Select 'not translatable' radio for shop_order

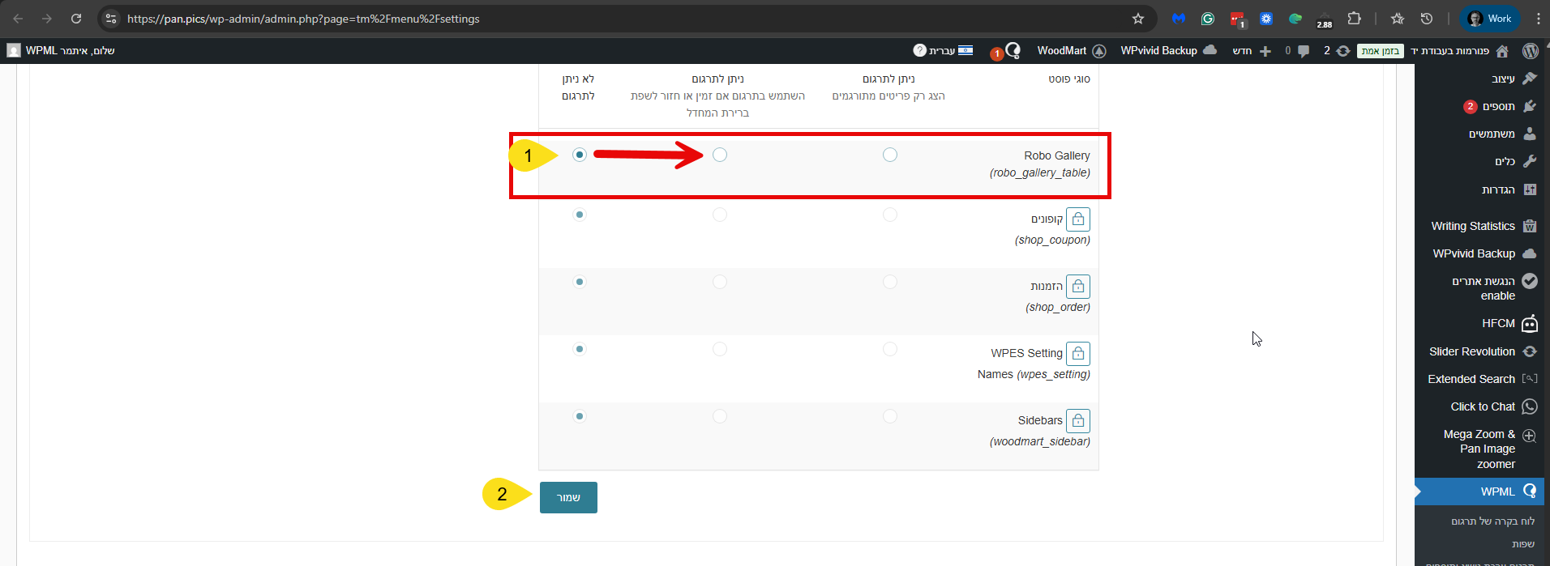click(x=580, y=282)
